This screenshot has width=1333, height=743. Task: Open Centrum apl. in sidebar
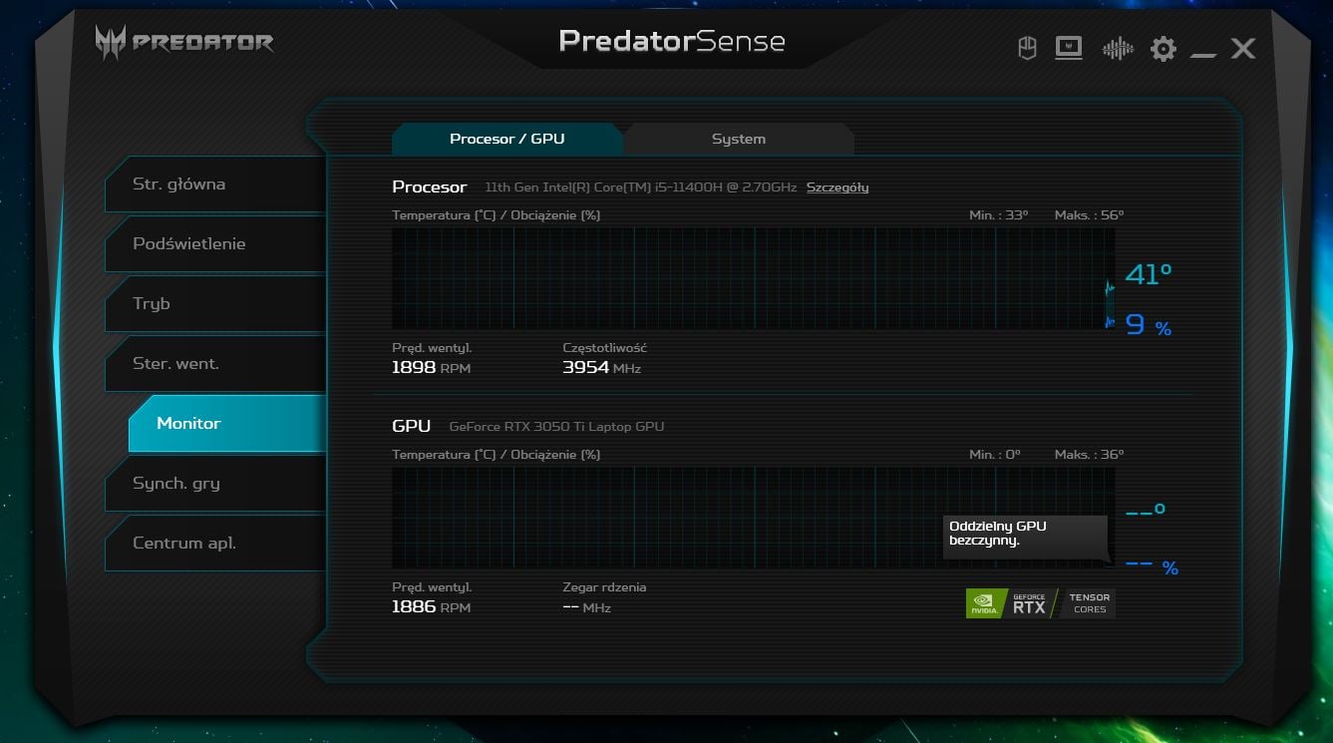(215, 543)
